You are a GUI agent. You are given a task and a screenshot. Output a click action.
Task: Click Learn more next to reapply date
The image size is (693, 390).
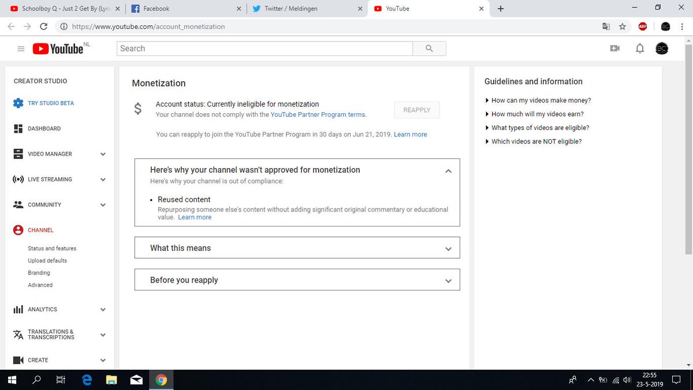[x=411, y=135]
